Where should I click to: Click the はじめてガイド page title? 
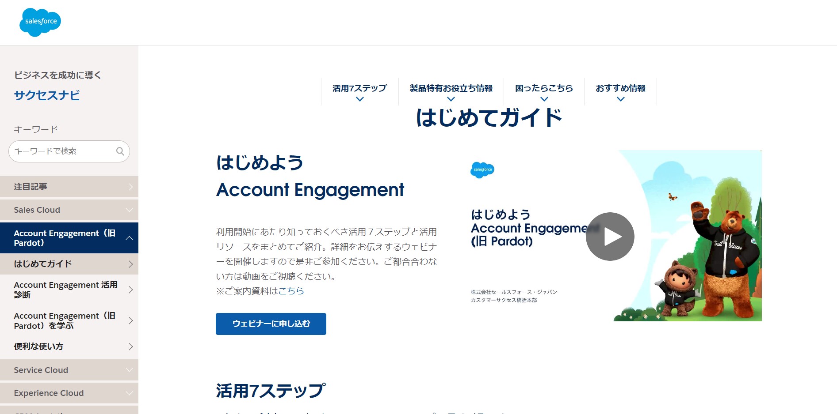489,118
